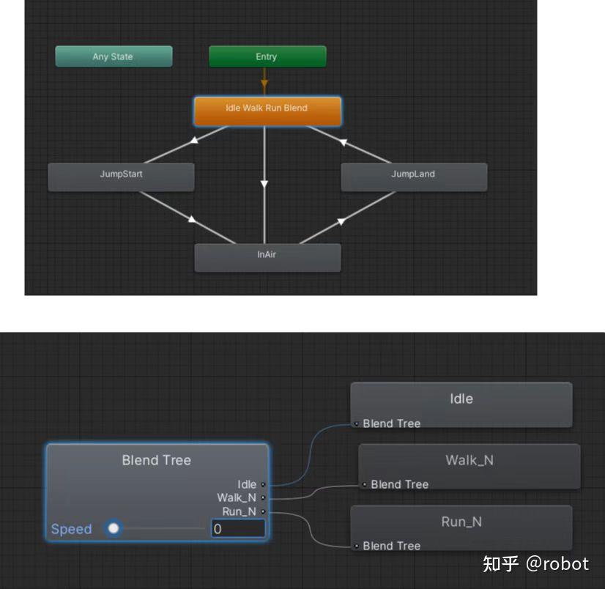Select the Walk_N motion node
This screenshot has height=589, width=605.
click(469, 466)
